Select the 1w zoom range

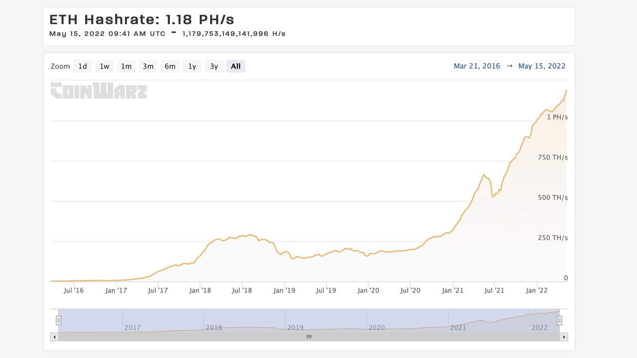pos(105,66)
